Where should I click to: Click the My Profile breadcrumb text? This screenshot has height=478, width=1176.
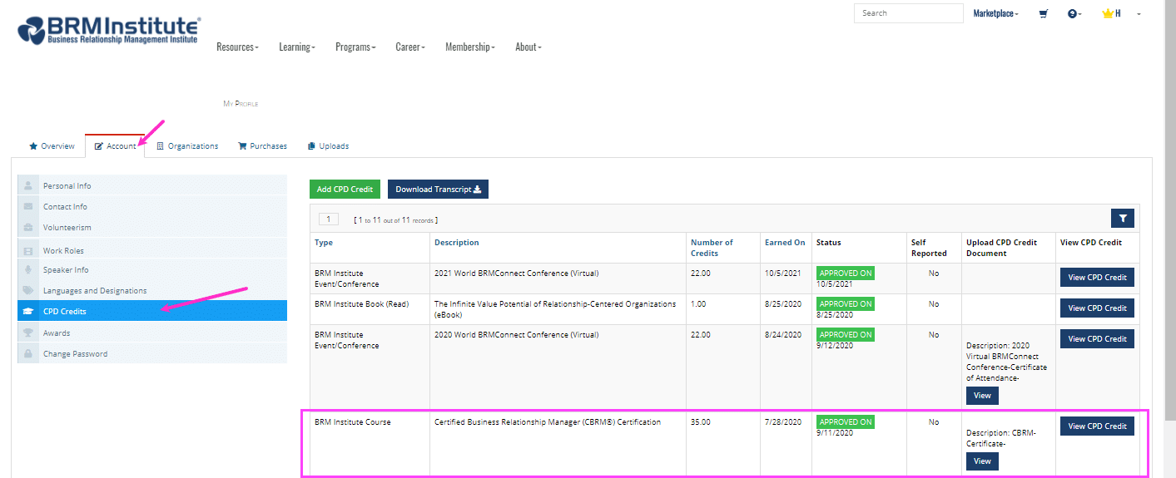241,104
